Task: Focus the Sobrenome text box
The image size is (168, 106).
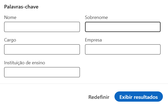Action: (123, 27)
